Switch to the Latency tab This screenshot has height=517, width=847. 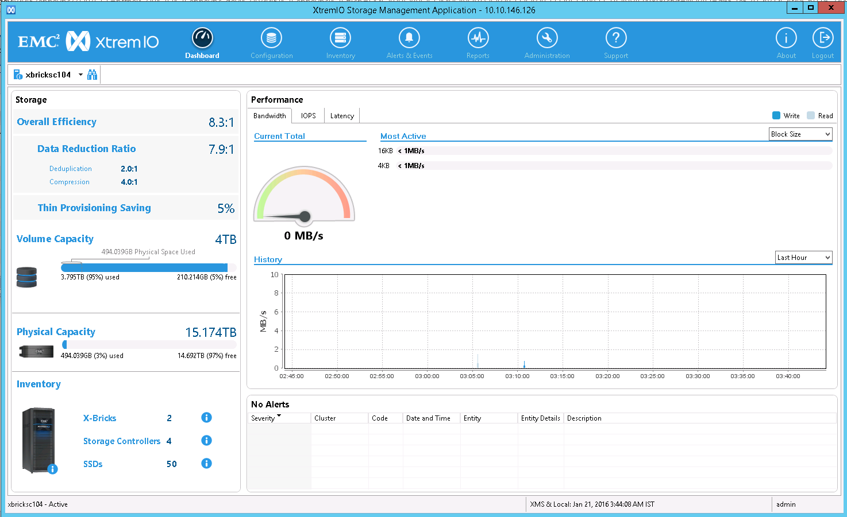point(342,116)
